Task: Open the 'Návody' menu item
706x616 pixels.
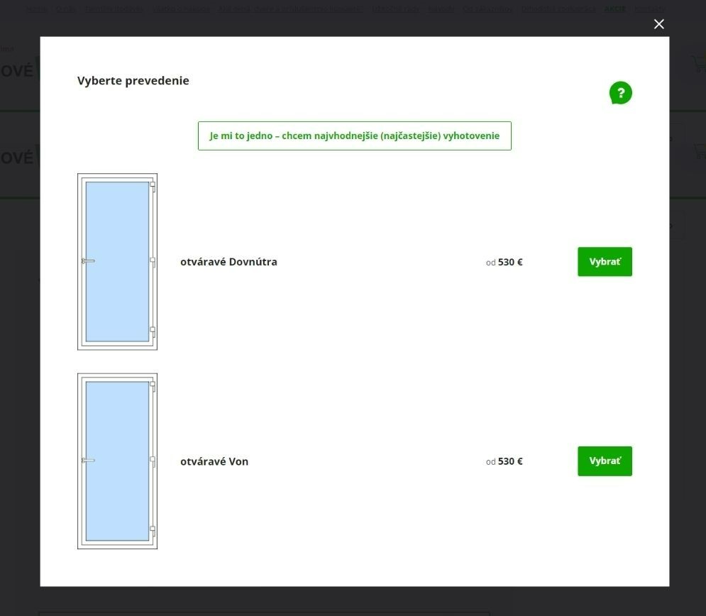Action: (440, 9)
